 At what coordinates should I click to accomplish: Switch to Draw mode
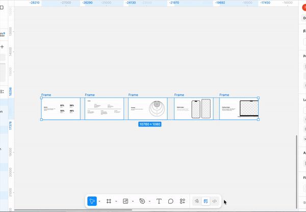pos(196,201)
